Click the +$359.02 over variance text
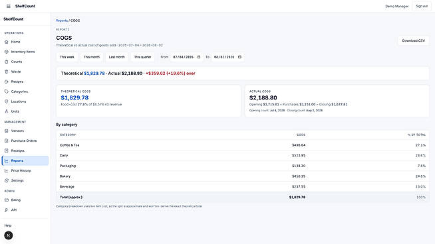Image resolution: width=435 pixels, height=244 pixels. tap(170, 74)
